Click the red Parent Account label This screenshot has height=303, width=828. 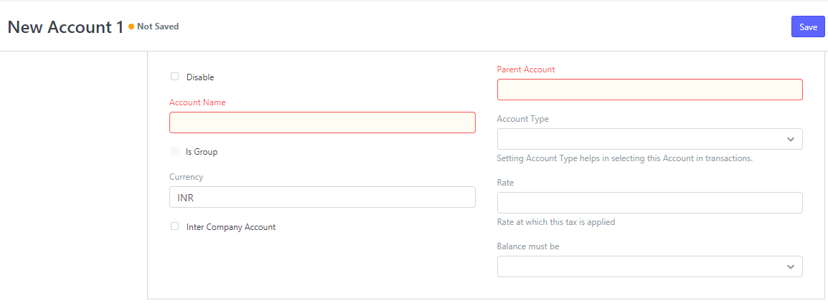tap(526, 69)
